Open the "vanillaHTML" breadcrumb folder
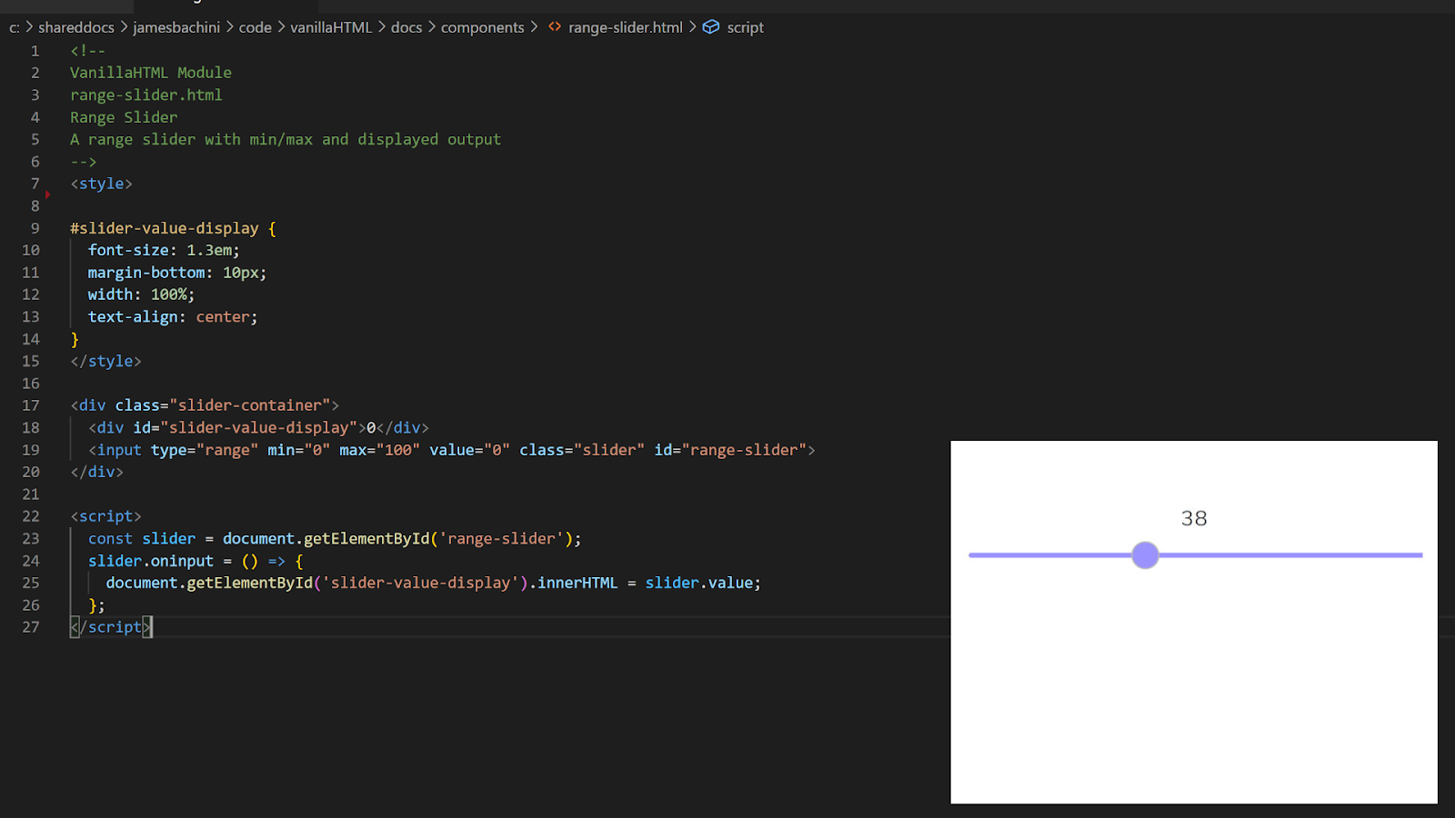Image resolution: width=1455 pixels, height=818 pixels. pos(331,27)
